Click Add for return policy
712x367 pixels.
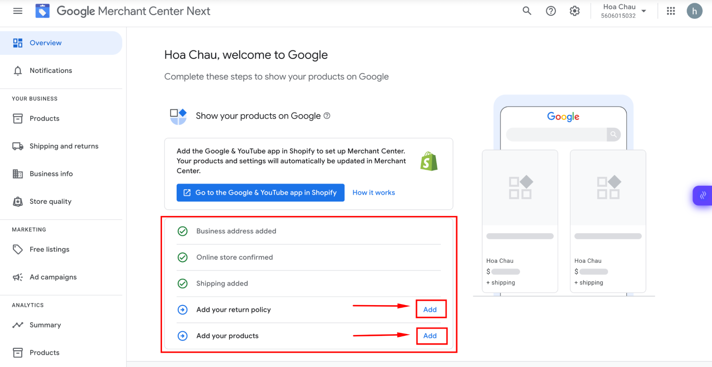tap(430, 309)
